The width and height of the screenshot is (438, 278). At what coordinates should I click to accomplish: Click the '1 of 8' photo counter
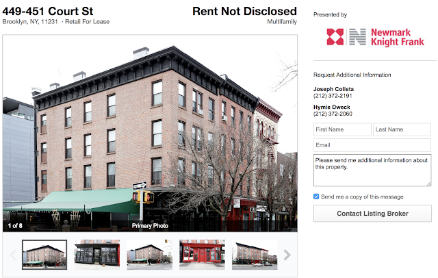[15, 226]
